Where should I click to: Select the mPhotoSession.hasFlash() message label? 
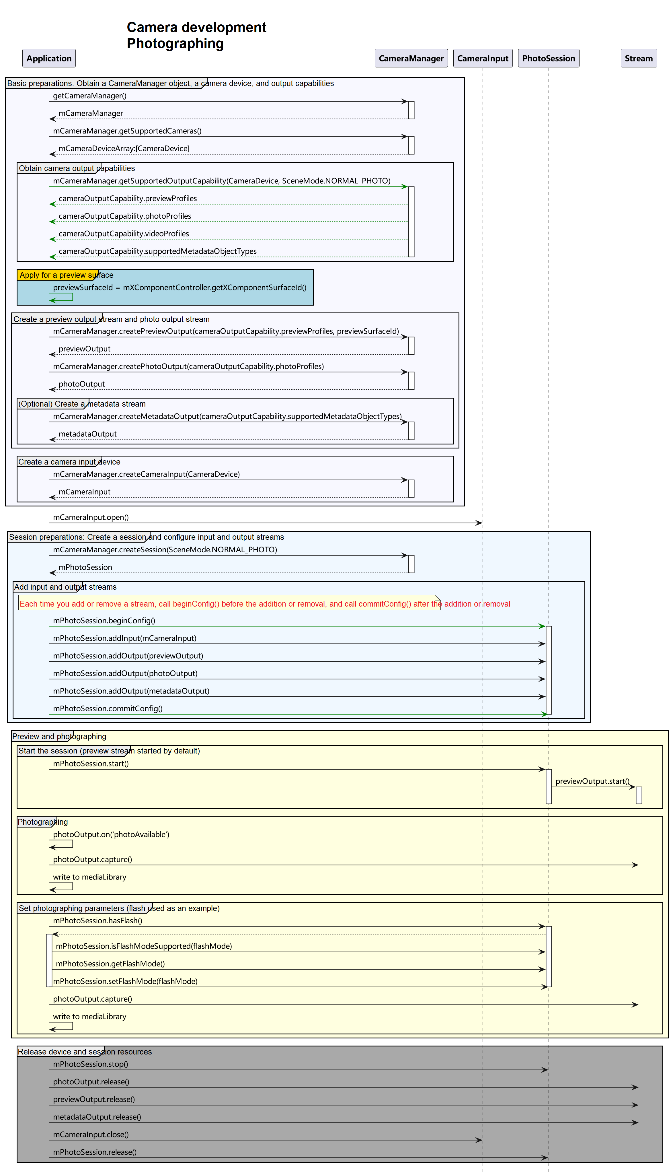coord(98,920)
